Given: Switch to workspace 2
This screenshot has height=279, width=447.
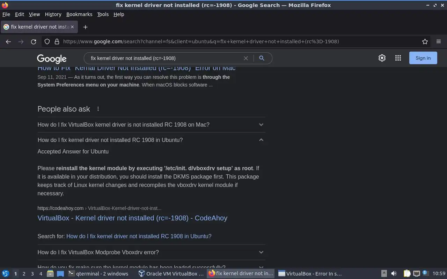Looking at the screenshot, I should tap(24, 274).
